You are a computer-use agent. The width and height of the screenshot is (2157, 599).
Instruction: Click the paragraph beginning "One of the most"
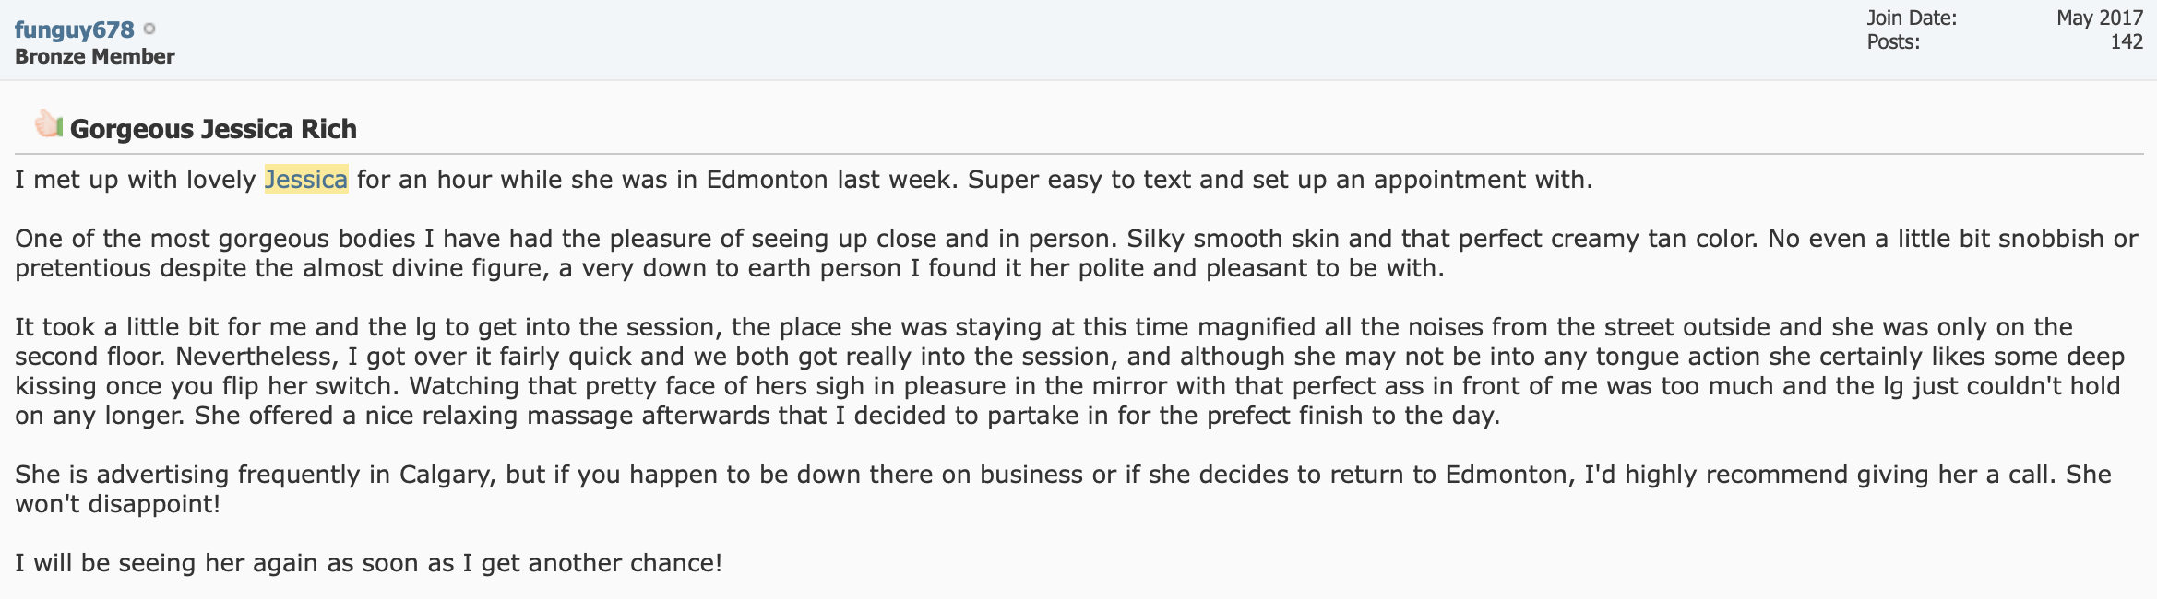(x=1076, y=253)
